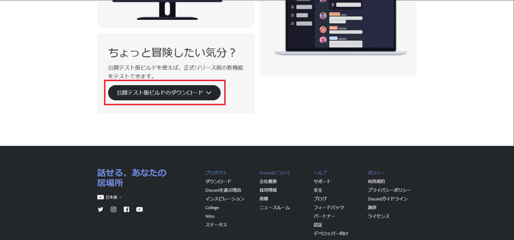Open the デベロッパー向け link
Viewport: 514px width, 240px height.
(331, 234)
